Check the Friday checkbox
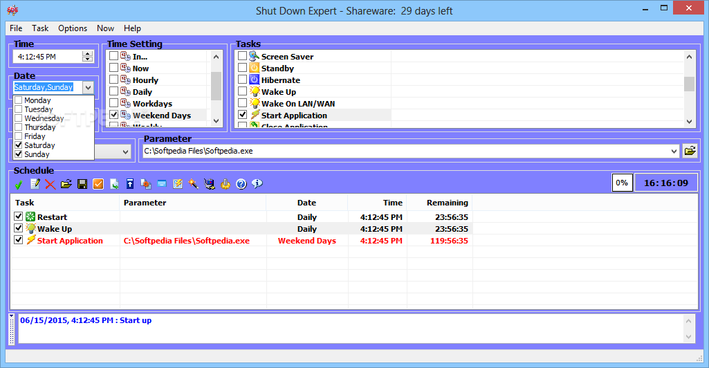The height and width of the screenshot is (368, 709). pyautogui.click(x=19, y=136)
